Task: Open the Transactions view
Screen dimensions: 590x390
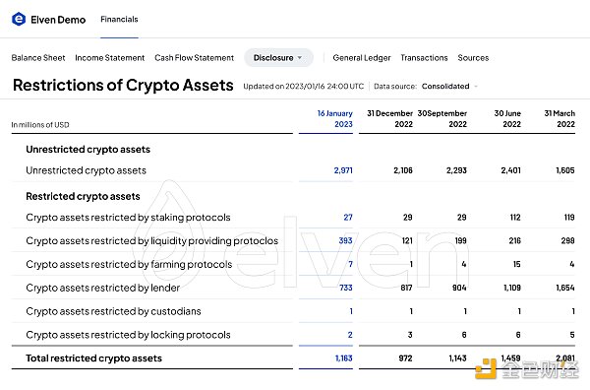Action: [x=424, y=58]
